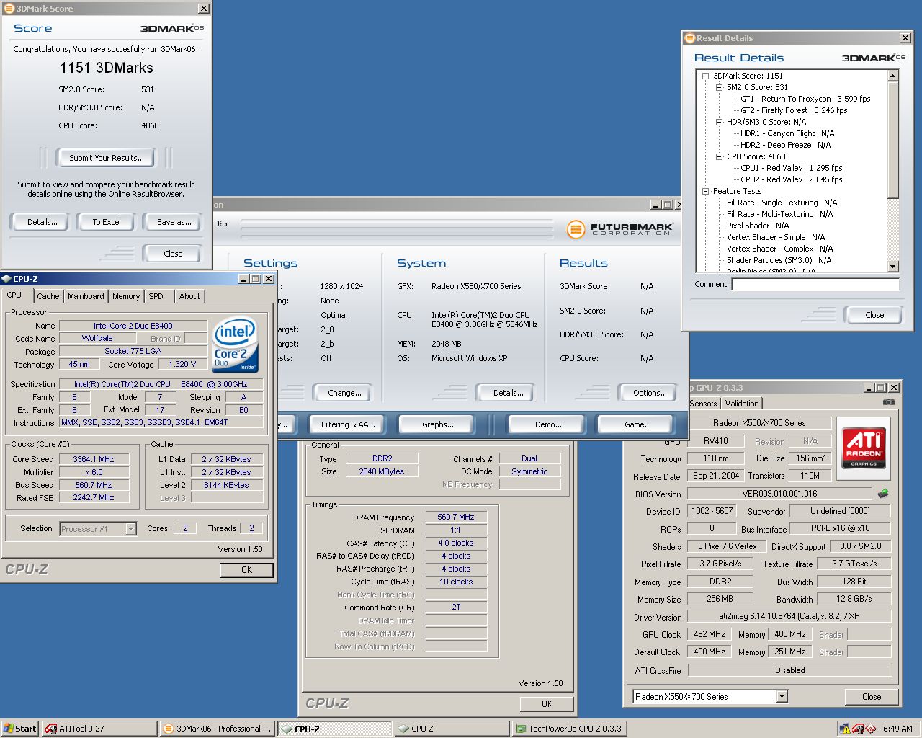Click OK in the CPU-Z CPU window
This screenshot has height=738, width=922.
[x=246, y=569]
